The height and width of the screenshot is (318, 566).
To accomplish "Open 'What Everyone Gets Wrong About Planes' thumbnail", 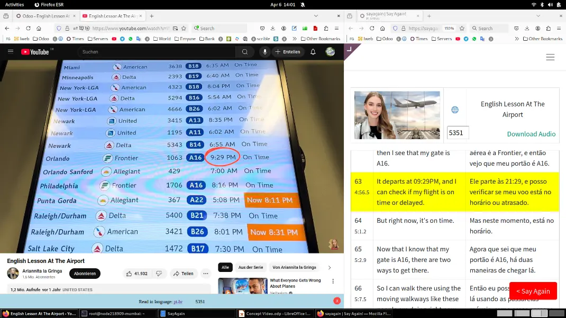I will 243,286.
